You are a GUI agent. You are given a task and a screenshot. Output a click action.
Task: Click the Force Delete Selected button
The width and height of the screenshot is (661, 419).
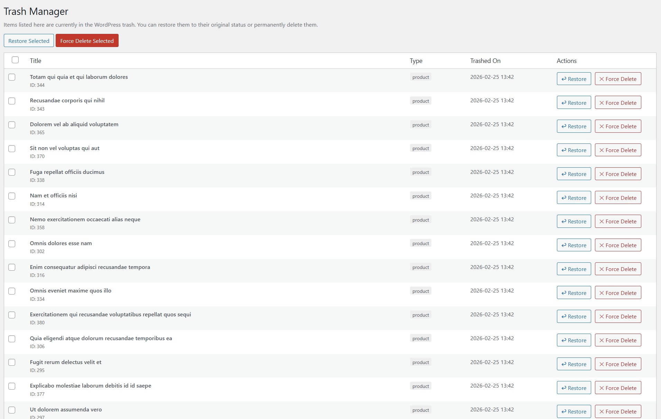click(87, 40)
